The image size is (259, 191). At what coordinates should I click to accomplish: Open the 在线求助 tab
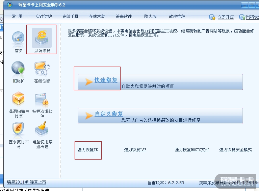(97, 16)
